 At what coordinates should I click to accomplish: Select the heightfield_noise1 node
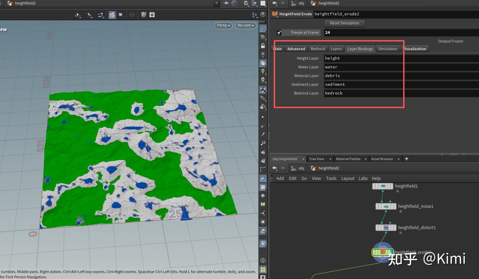[x=386, y=206]
